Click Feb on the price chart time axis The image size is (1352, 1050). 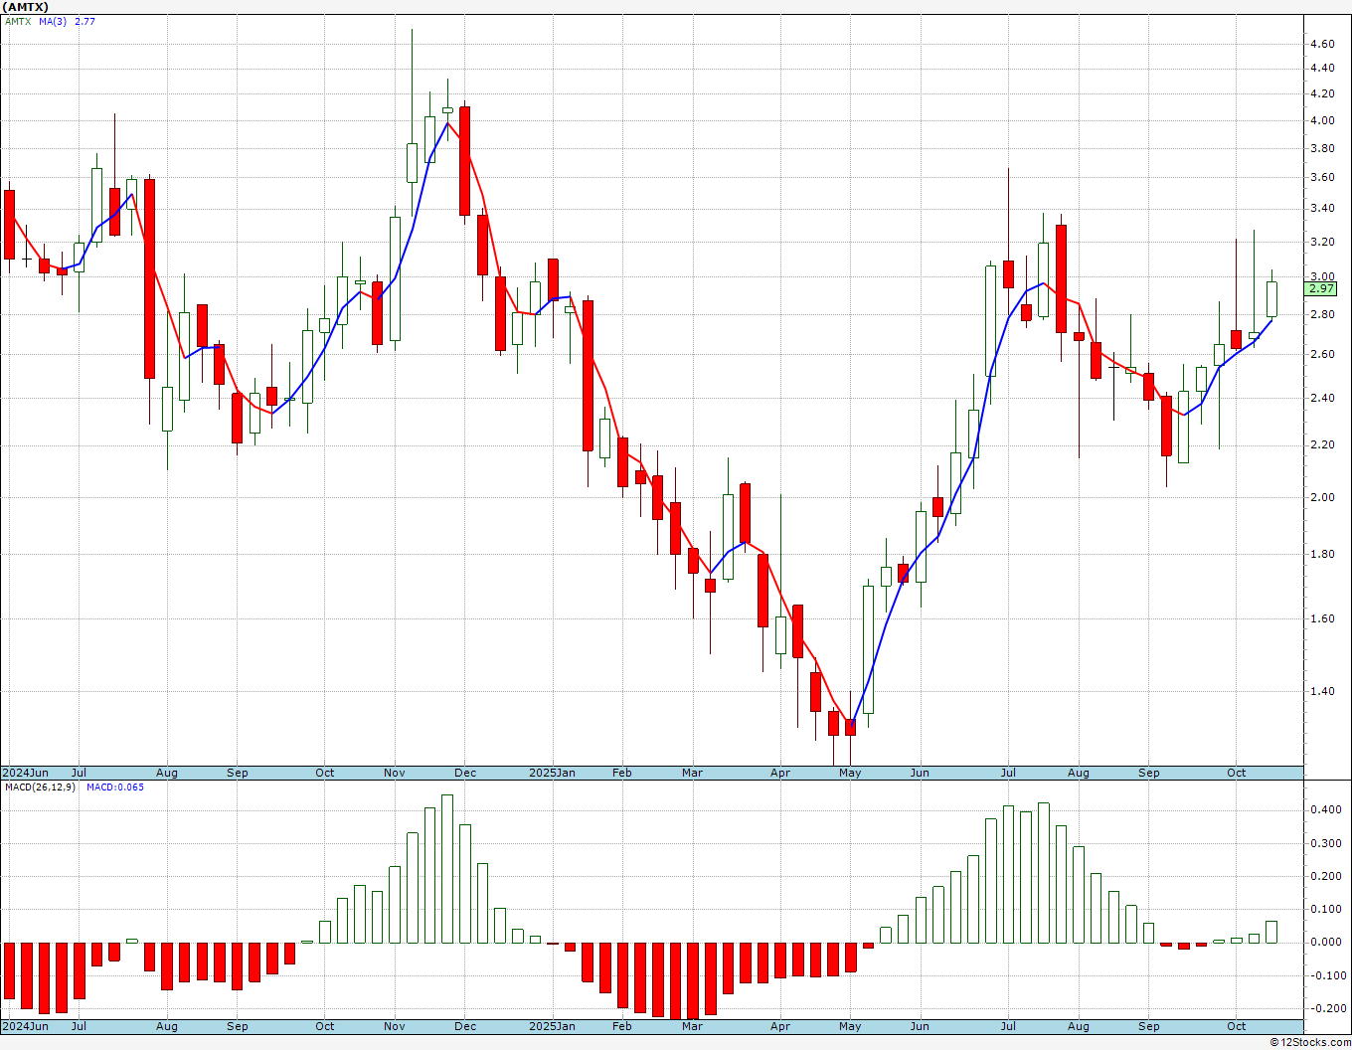[x=622, y=773]
